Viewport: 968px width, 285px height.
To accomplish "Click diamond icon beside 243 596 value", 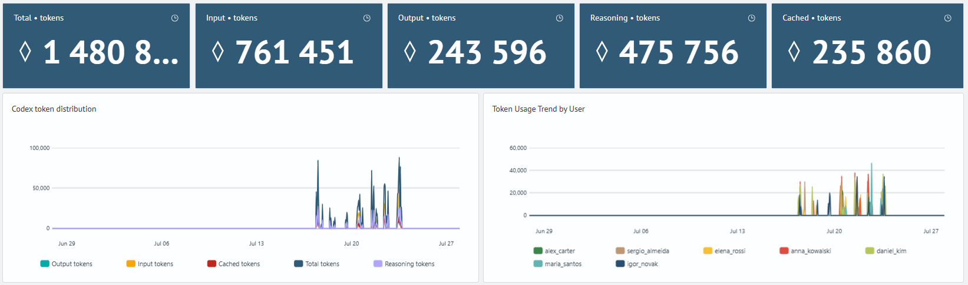I will pyautogui.click(x=410, y=52).
